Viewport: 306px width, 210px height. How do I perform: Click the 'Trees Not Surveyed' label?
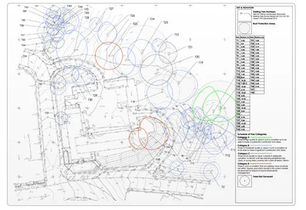(263, 176)
